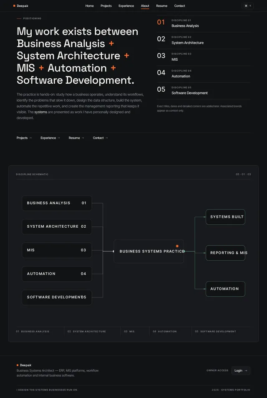Click the AUTOMATION 04 schematic node
This screenshot has width=267, height=398.
[x=57, y=274]
